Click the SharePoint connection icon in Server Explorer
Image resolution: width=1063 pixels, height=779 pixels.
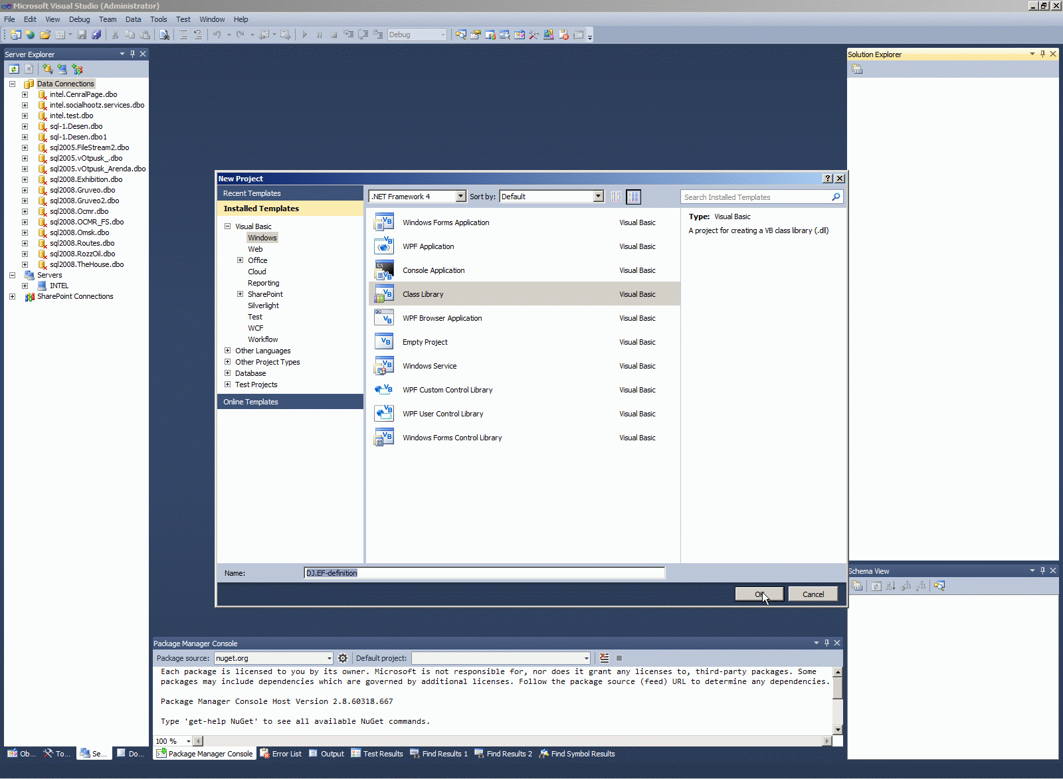point(77,69)
